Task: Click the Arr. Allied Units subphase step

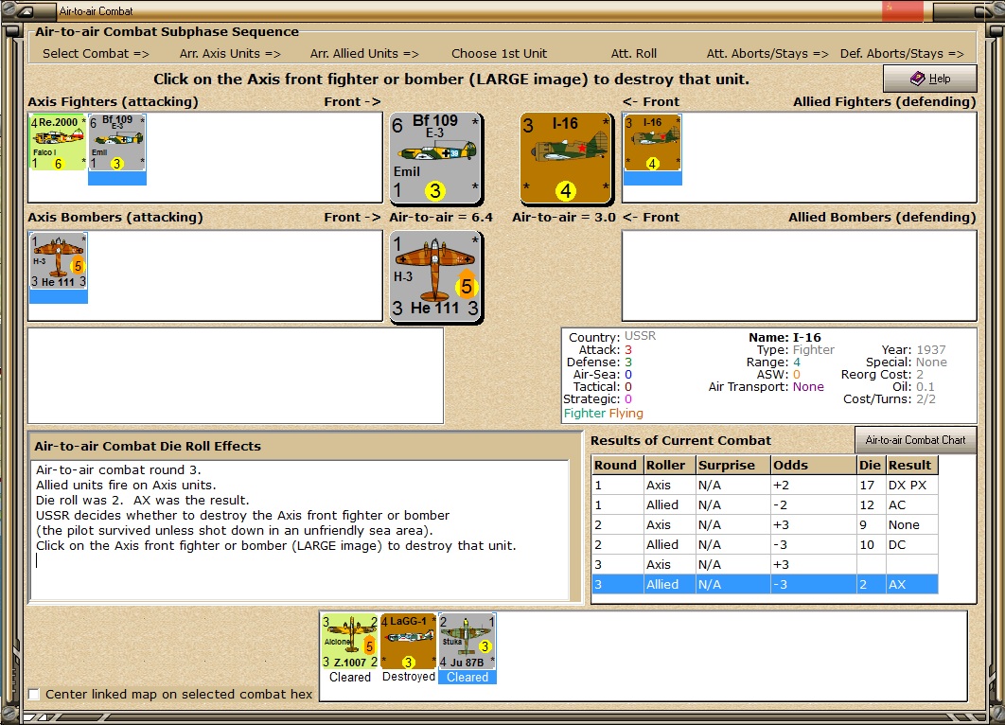Action: 364,54
